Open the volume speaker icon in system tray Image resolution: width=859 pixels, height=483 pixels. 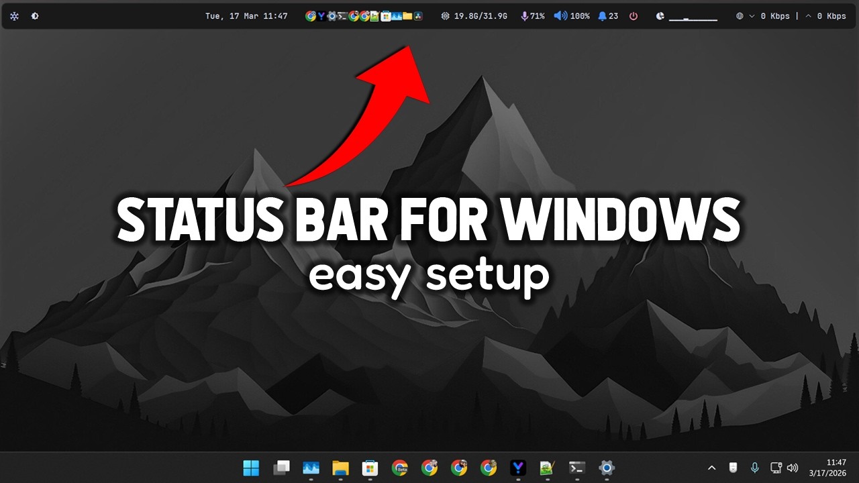[793, 468]
